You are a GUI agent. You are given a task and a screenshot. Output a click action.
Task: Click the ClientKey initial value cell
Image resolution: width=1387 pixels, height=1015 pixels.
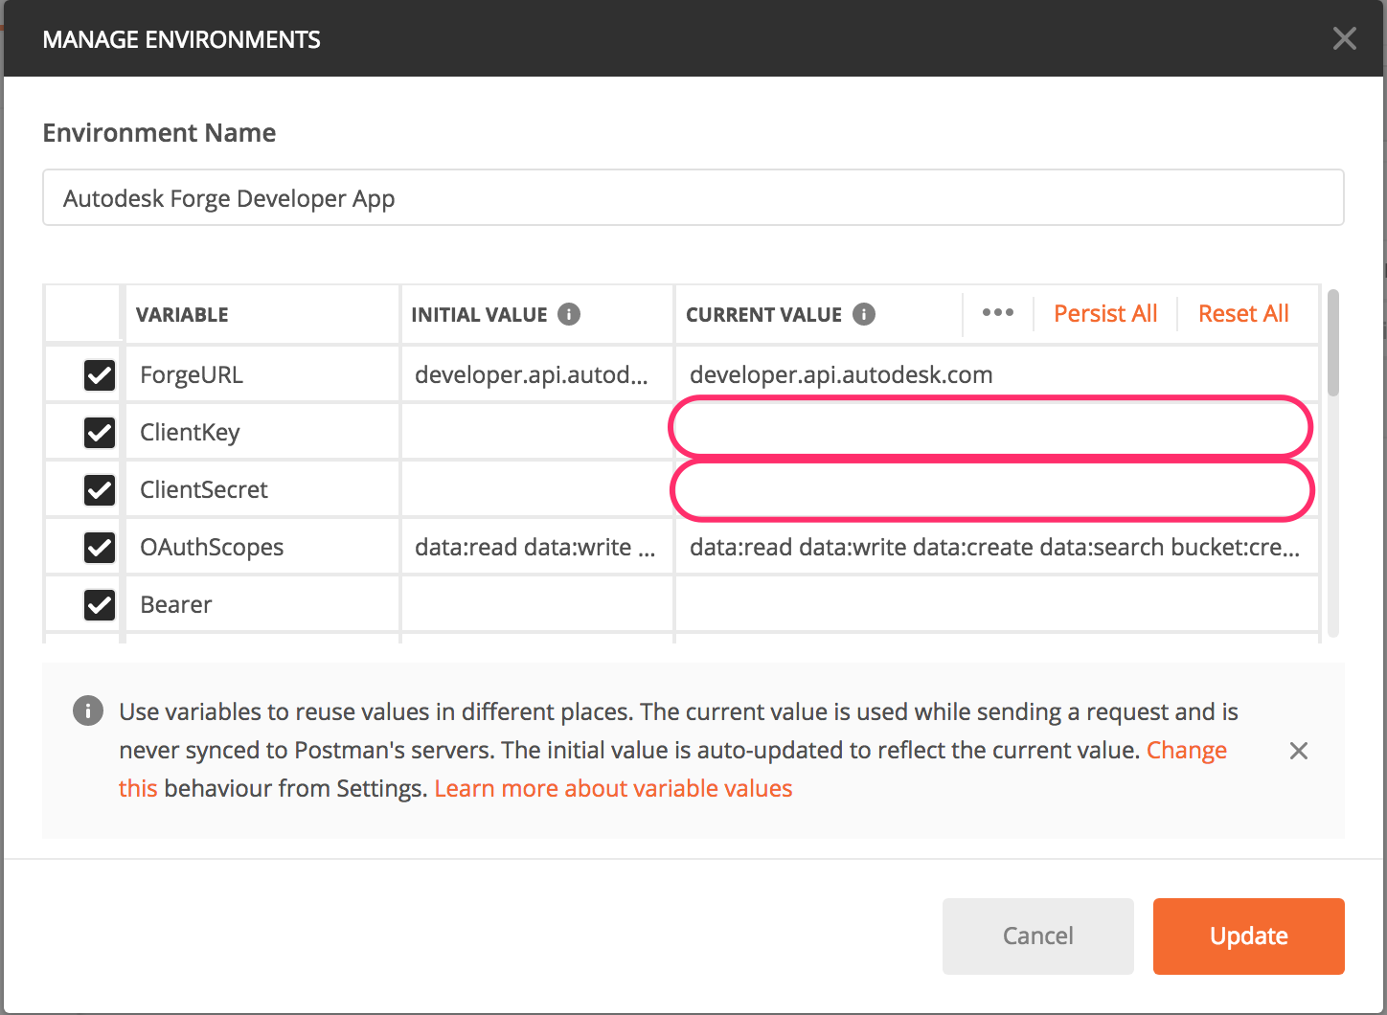[x=536, y=431]
